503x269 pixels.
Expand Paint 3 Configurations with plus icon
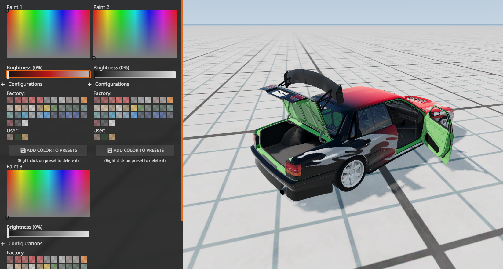point(3,244)
